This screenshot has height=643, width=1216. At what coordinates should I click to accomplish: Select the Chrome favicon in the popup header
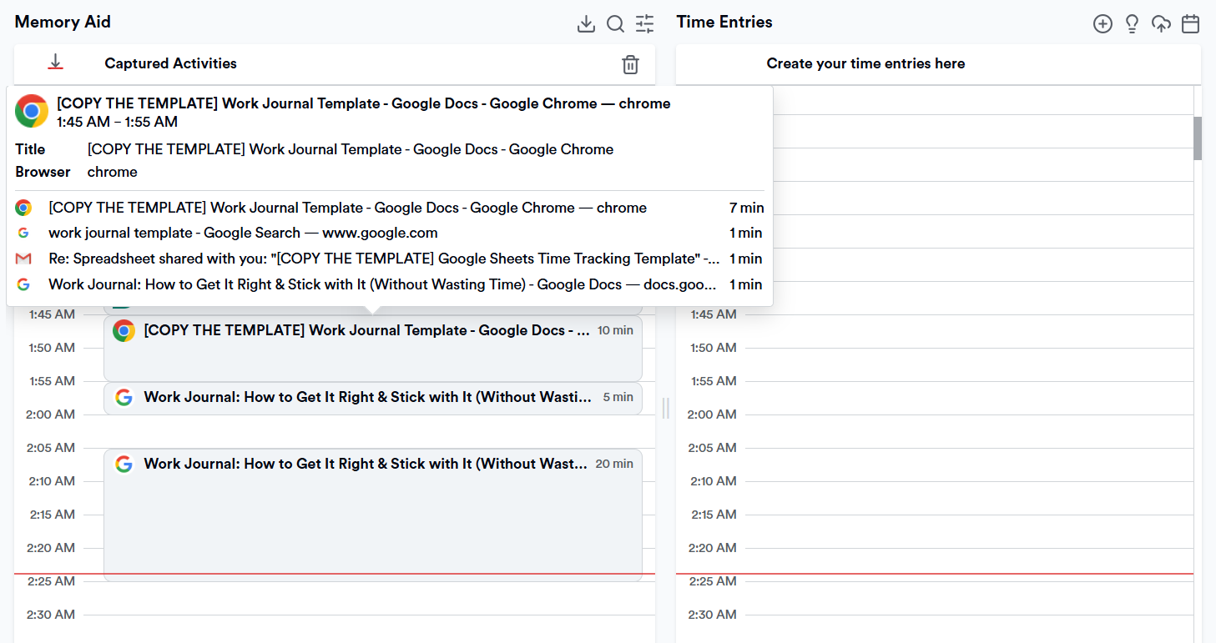pyautogui.click(x=31, y=111)
